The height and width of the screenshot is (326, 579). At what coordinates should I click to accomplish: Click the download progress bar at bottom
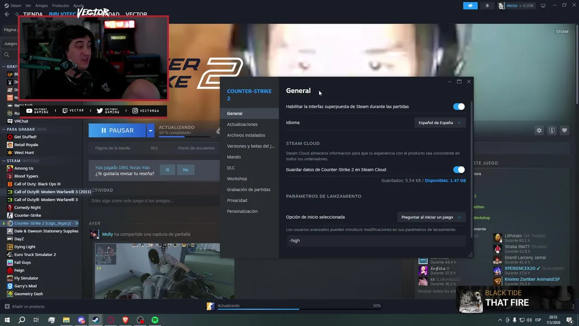[x=299, y=309]
